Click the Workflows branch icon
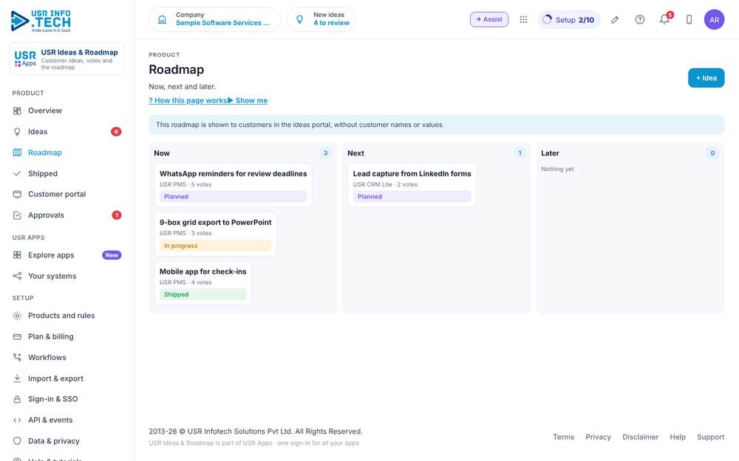739x461 pixels. pyautogui.click(x=17, y=358)
